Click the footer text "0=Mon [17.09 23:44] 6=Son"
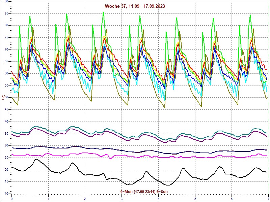 (x=144, y=192)
